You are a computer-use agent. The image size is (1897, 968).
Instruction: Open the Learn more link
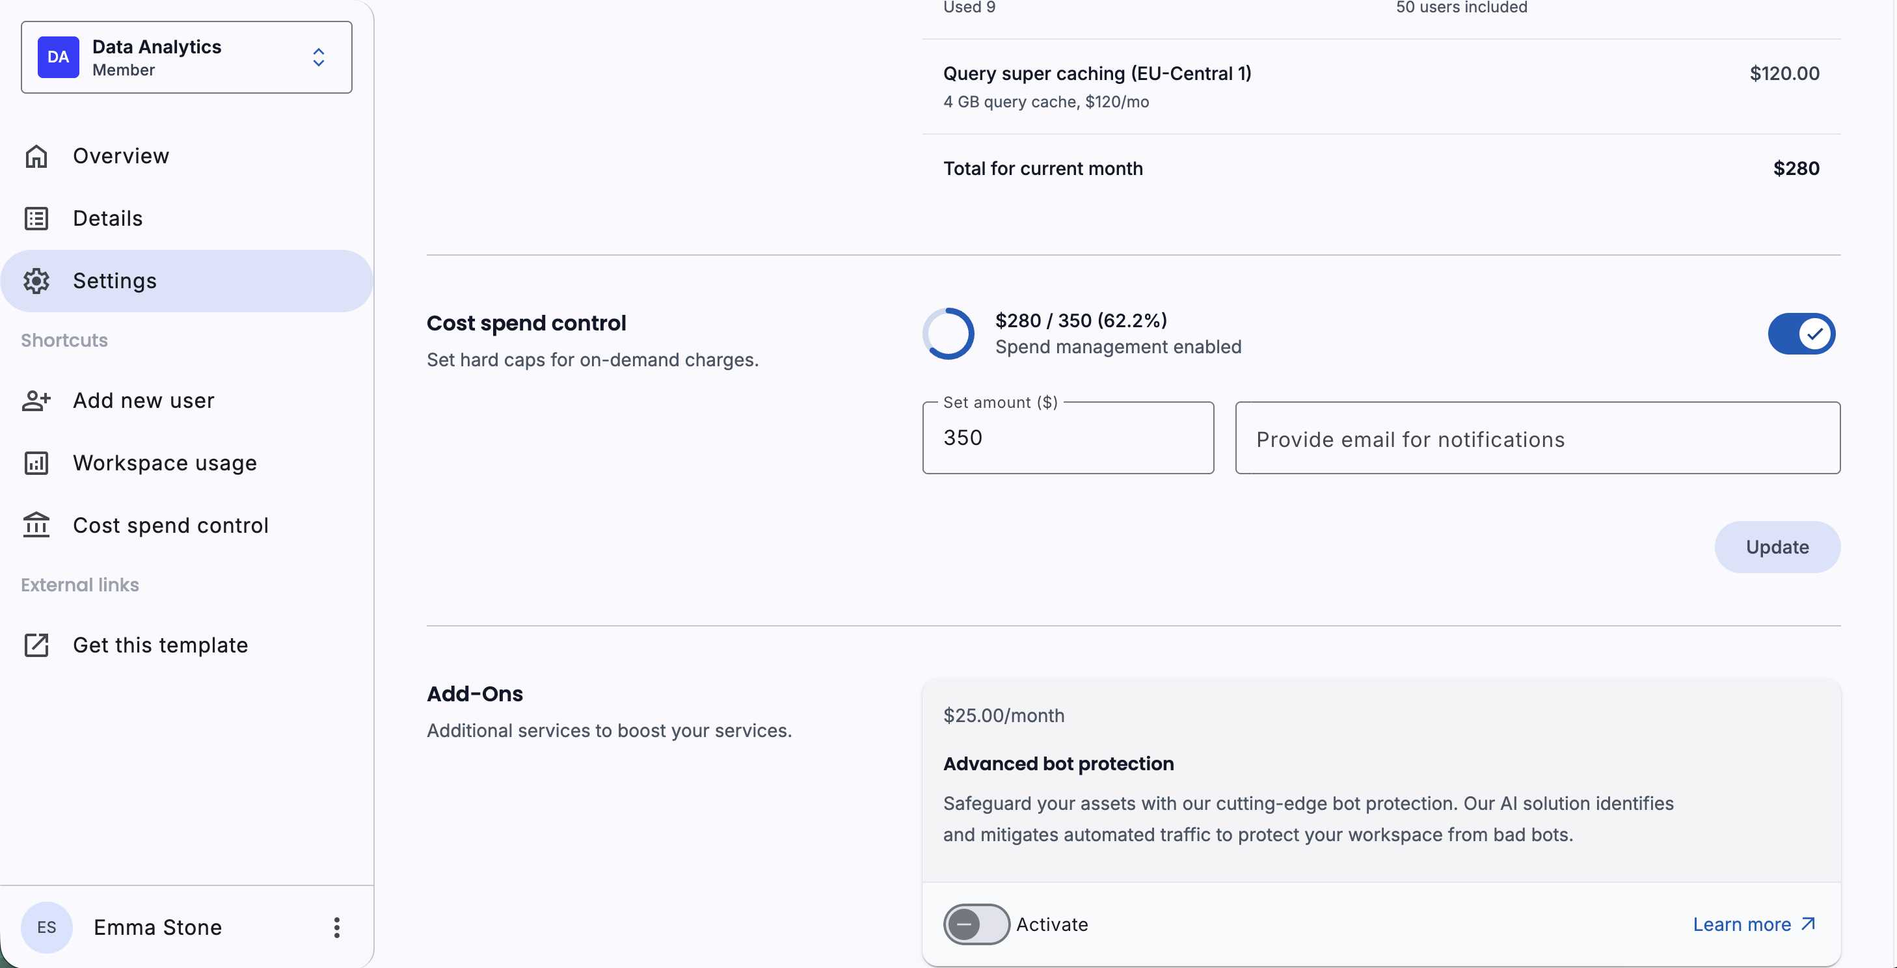pyautogui.click(x=1753, y=924)
